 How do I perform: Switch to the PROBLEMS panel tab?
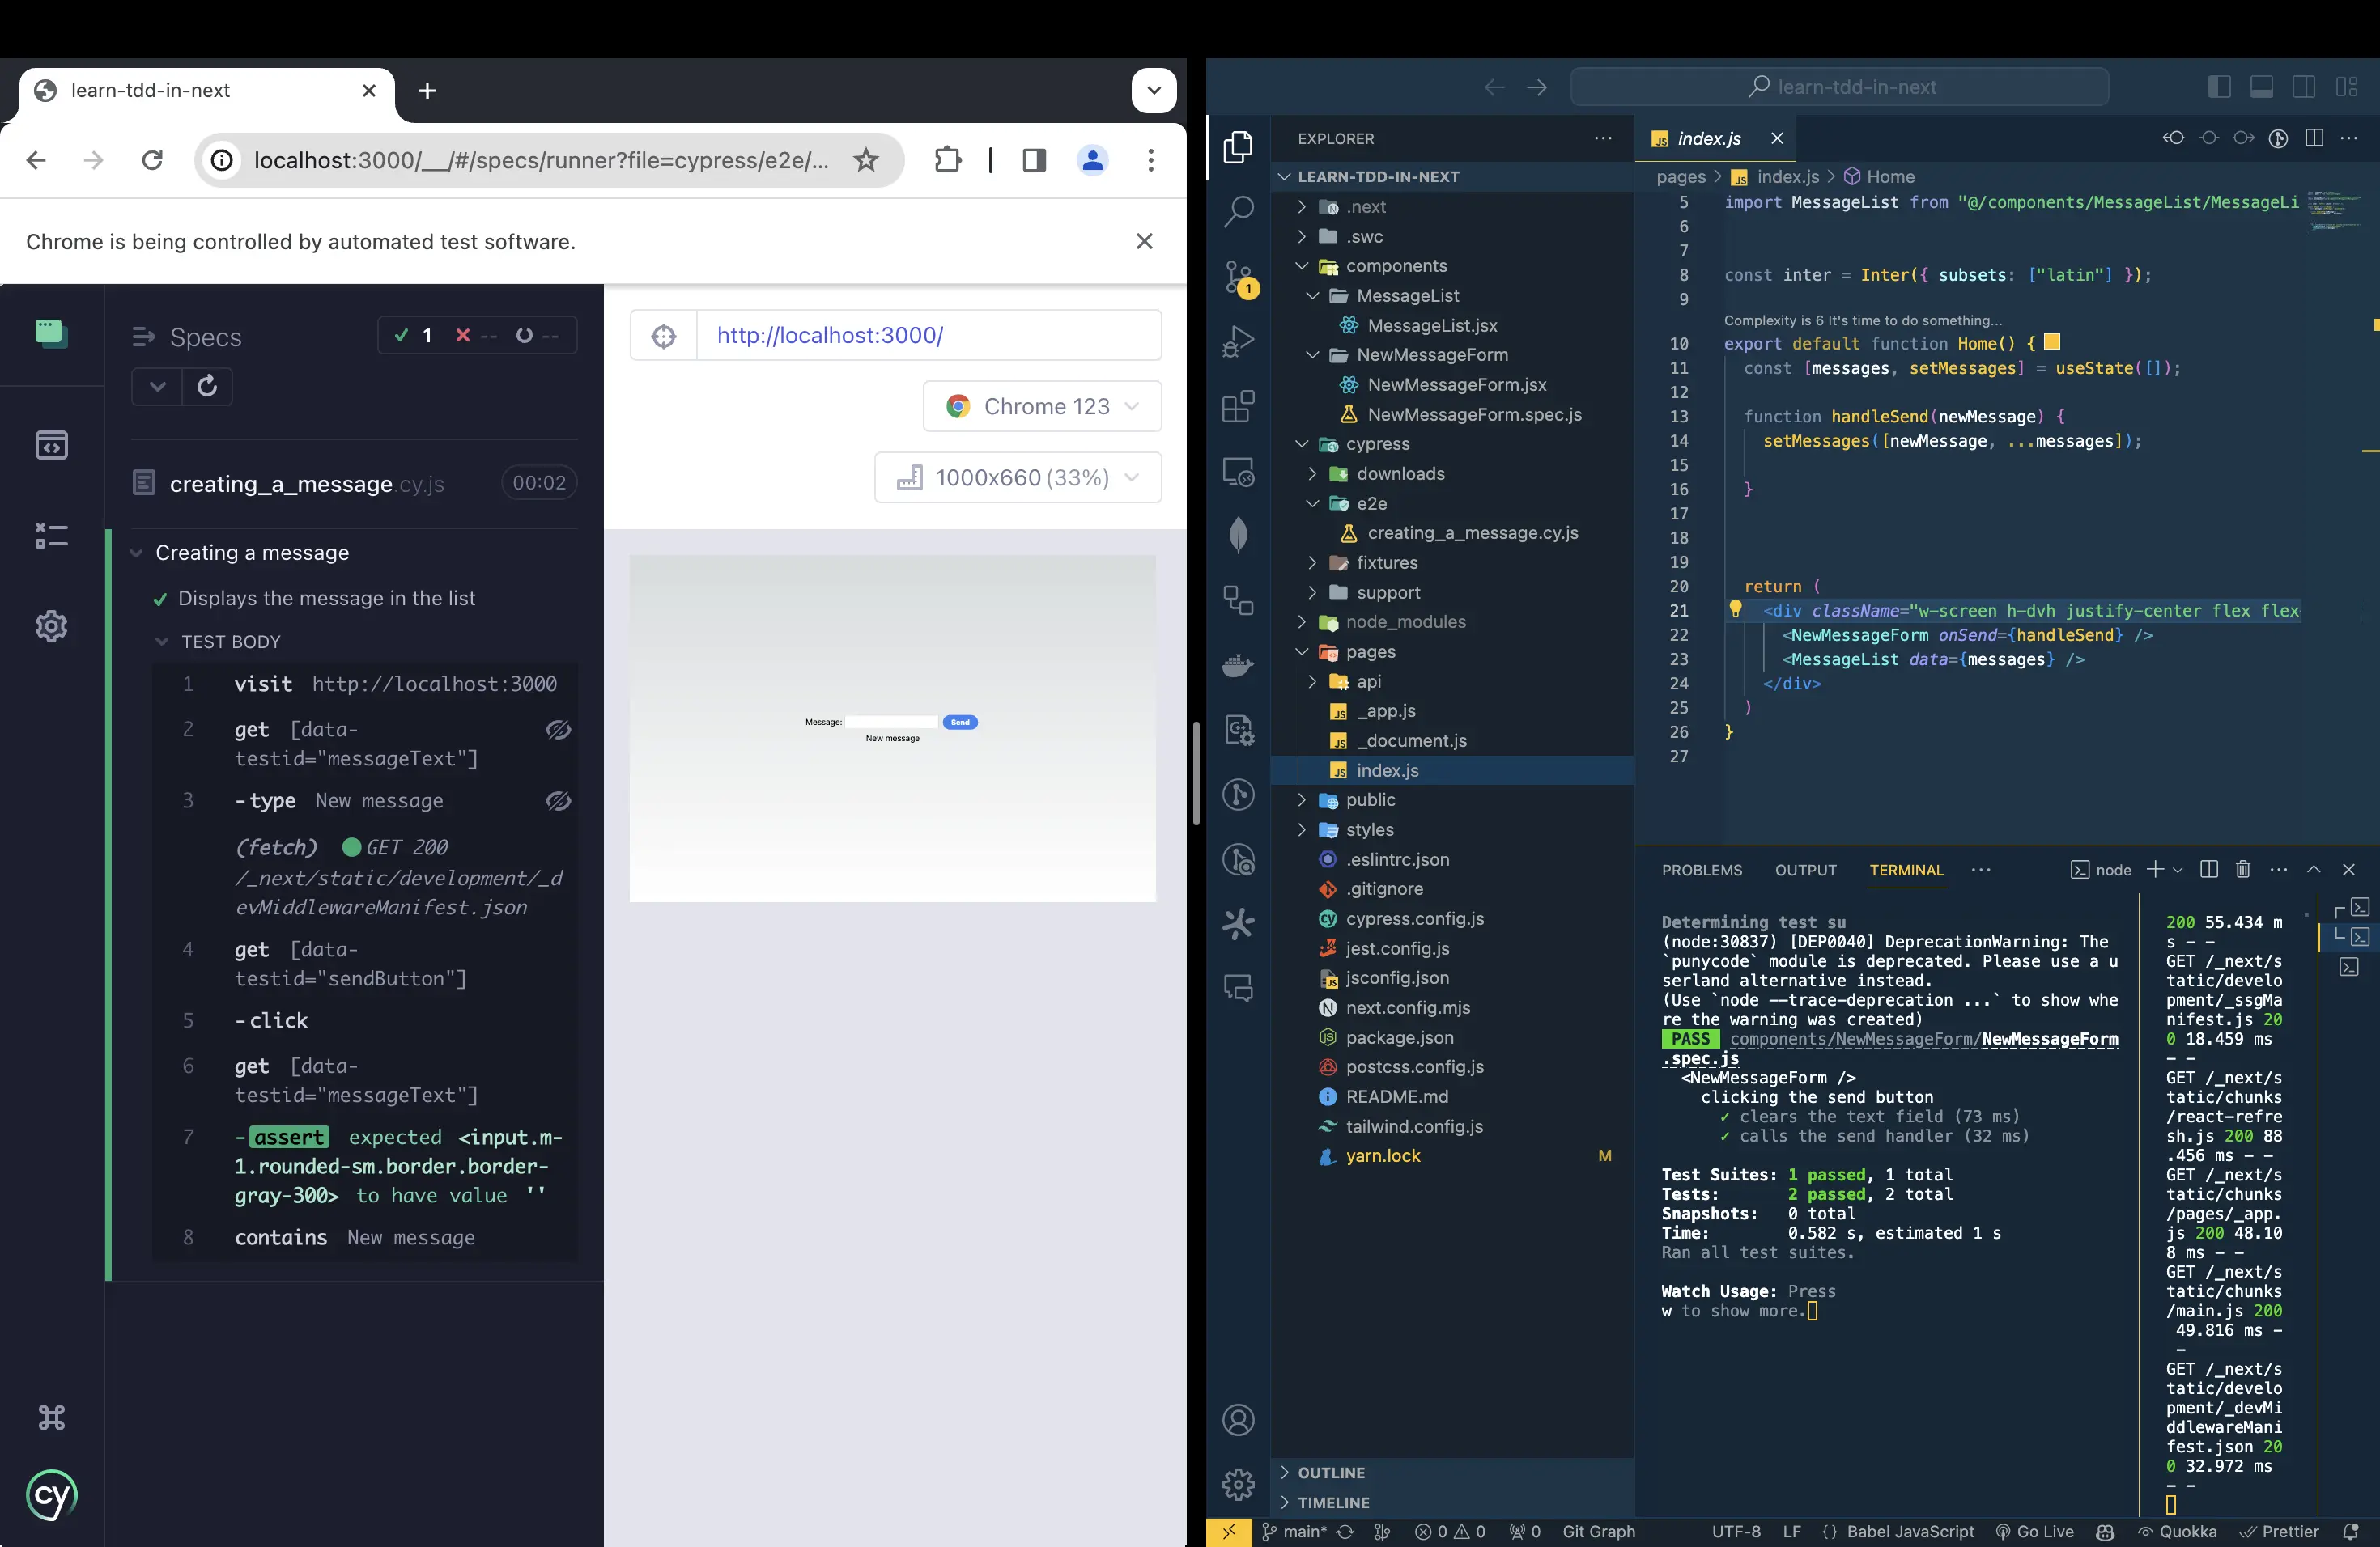tap(1701, 870)
